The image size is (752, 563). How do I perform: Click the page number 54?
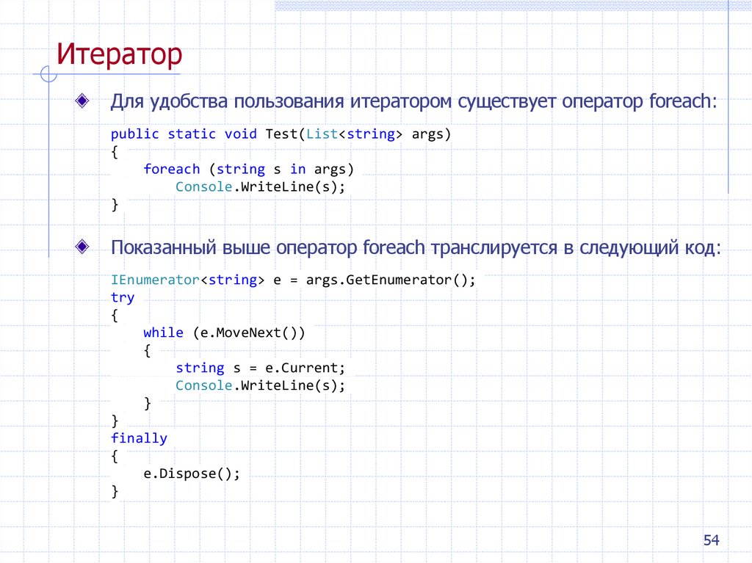point(711,540)
